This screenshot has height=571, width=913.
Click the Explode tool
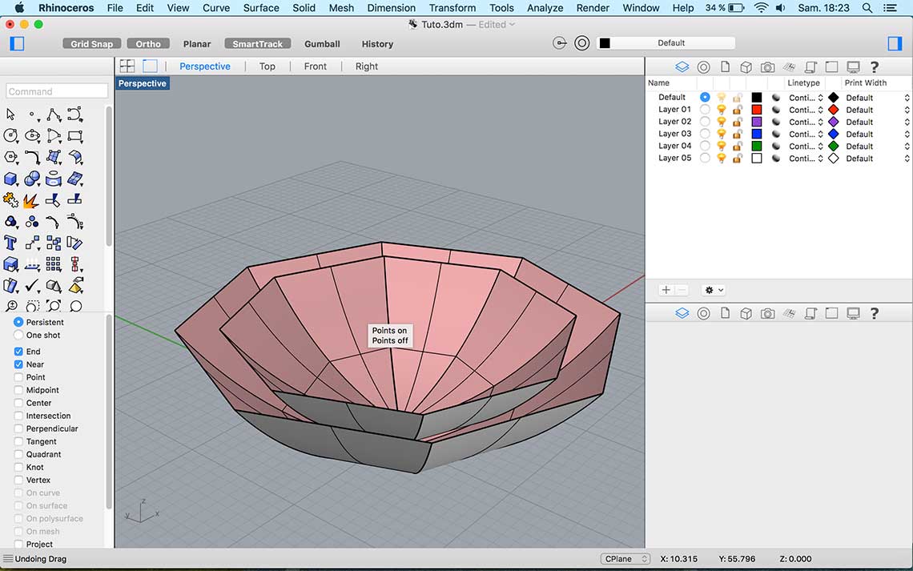point(32,201)
